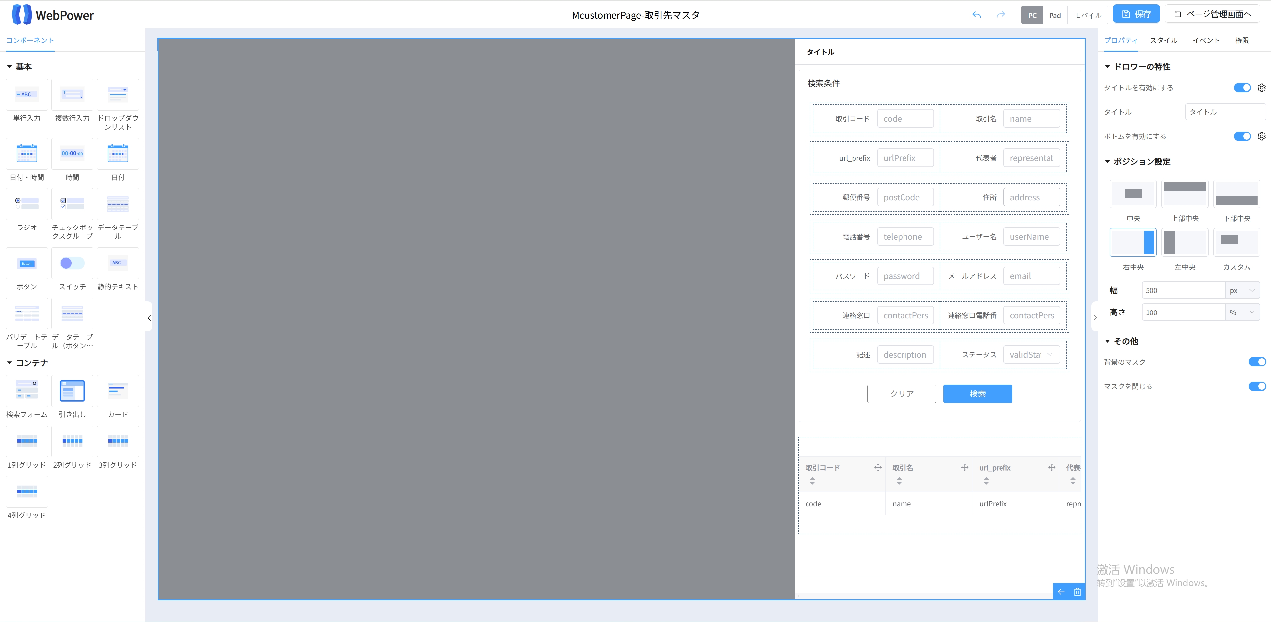Select the スイッチ component icon
Screen dimensions: 1271x622
[x=72, y=263]
